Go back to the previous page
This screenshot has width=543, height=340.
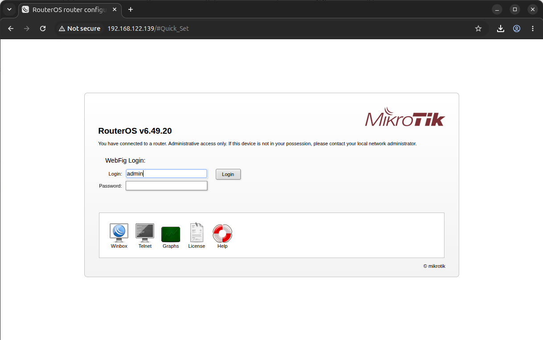(11, 29)
